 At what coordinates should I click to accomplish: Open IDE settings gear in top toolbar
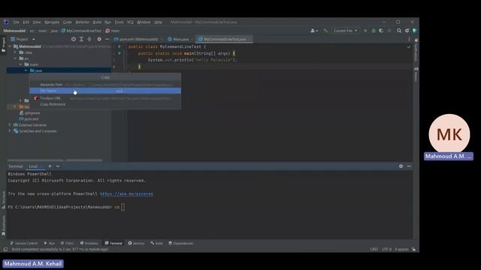(x=407, y=31)
